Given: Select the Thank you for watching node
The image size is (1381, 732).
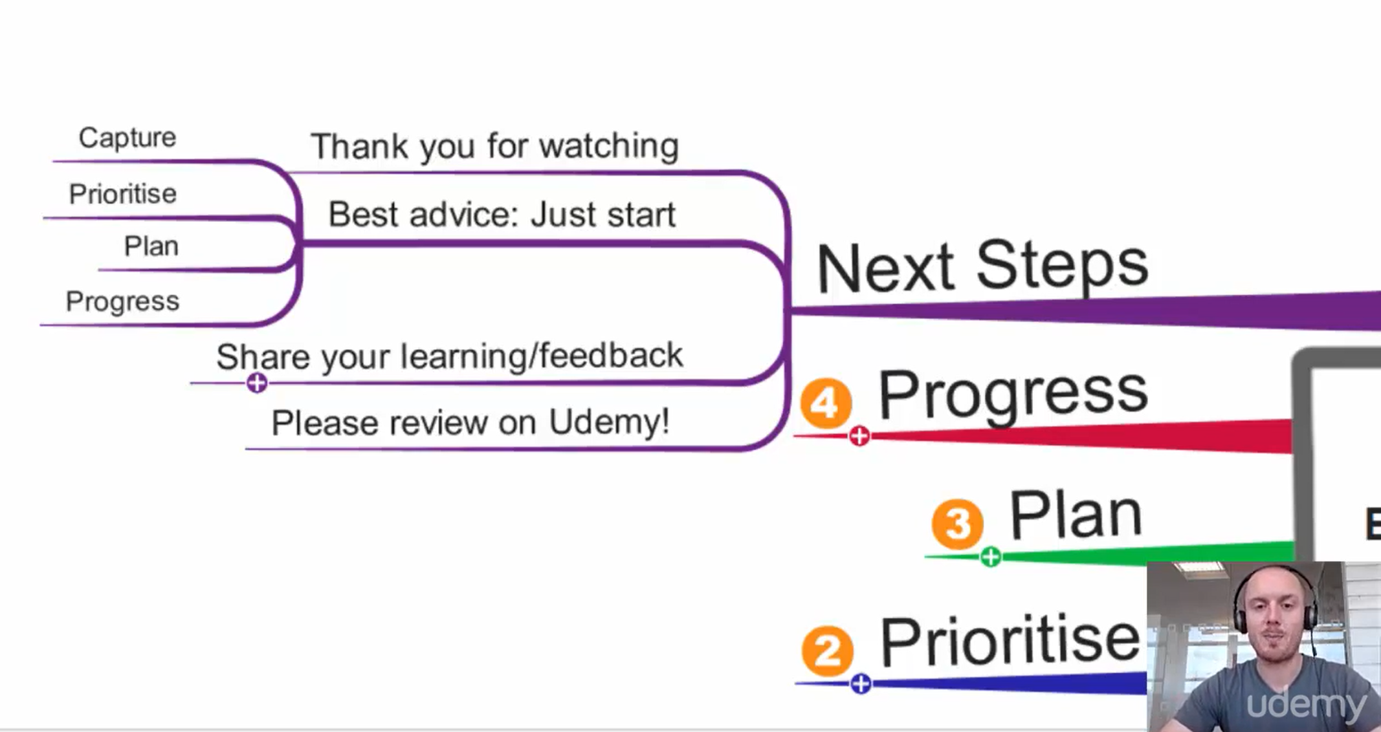Looking at the screenshot, I should click(495, 146).
